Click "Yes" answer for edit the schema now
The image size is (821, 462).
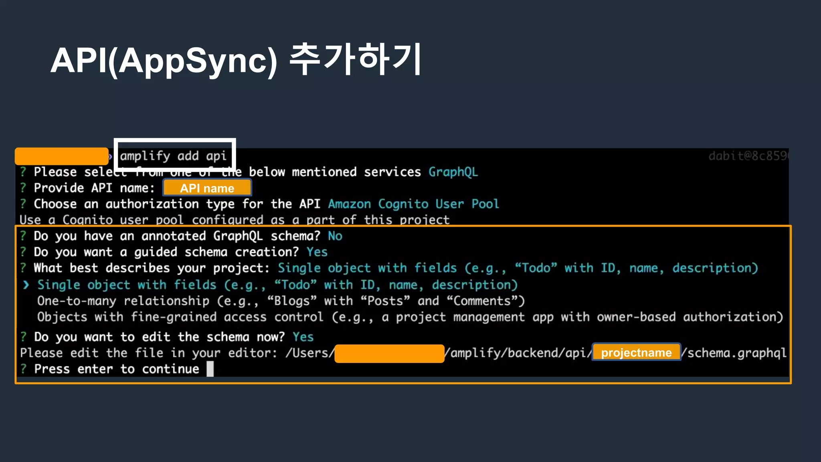303,337
